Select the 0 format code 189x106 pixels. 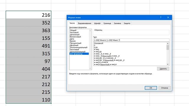click(130, 45)
